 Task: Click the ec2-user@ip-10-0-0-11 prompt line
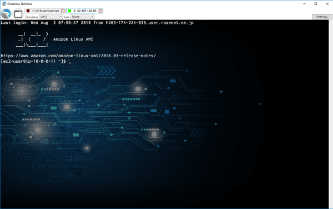[x=33, y=61]
